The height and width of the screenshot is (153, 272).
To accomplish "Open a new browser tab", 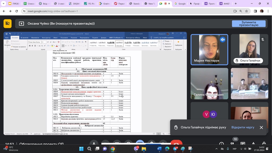I will (236, 4).
